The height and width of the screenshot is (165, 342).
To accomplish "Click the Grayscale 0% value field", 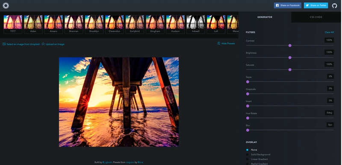I will (330, 89).
